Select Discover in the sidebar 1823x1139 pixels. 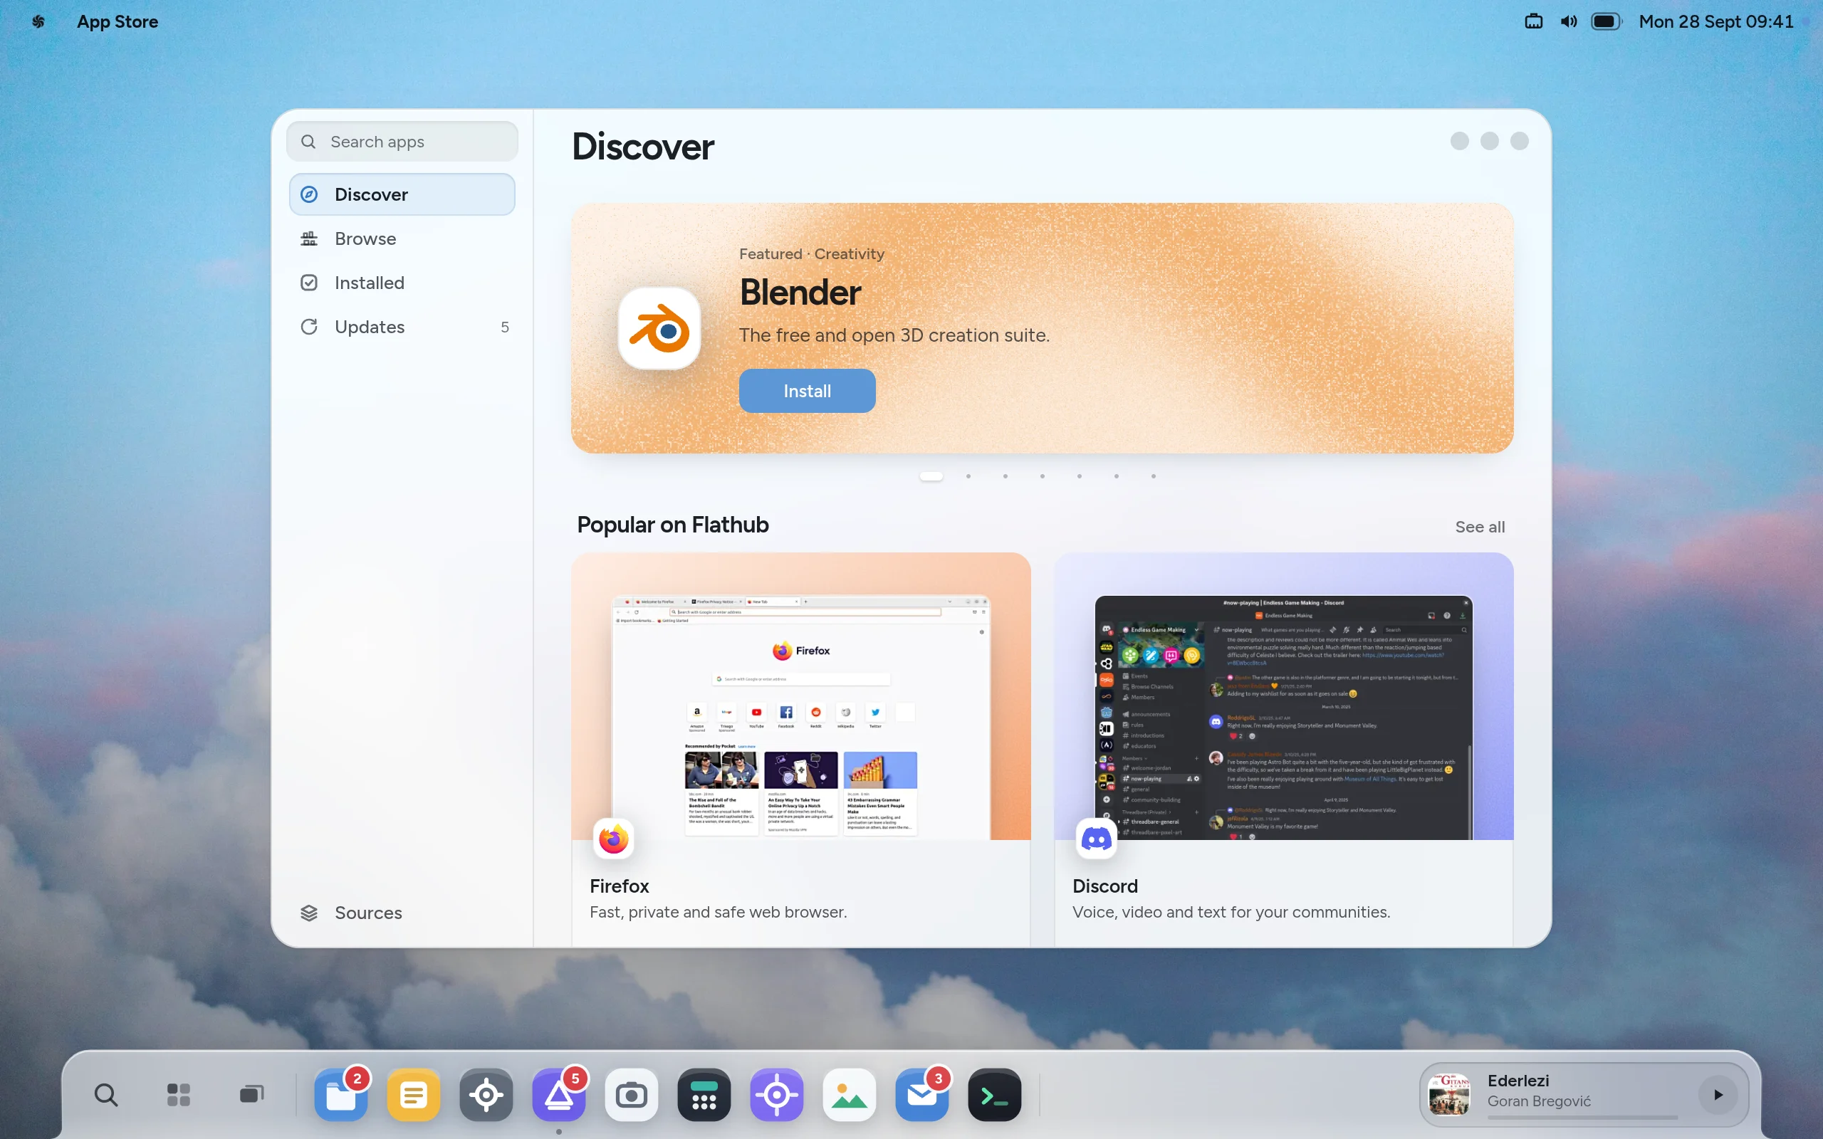[402, 194]
